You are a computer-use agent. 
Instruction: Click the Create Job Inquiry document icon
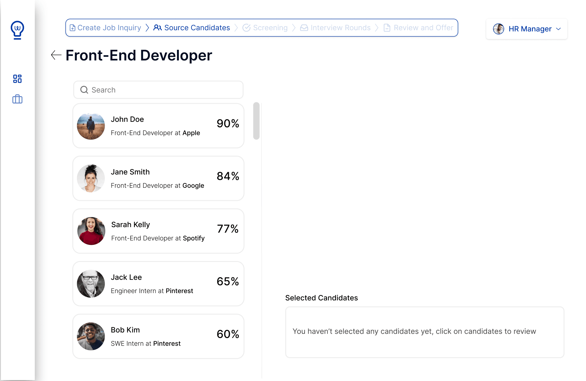tap(72, 27)
